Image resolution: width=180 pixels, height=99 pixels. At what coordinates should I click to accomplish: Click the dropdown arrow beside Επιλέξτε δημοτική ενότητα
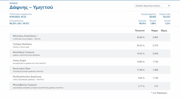point(169,6)
